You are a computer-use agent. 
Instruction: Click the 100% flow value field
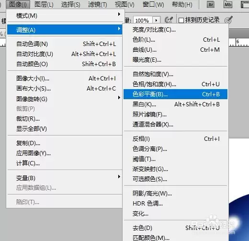[143, 20]
